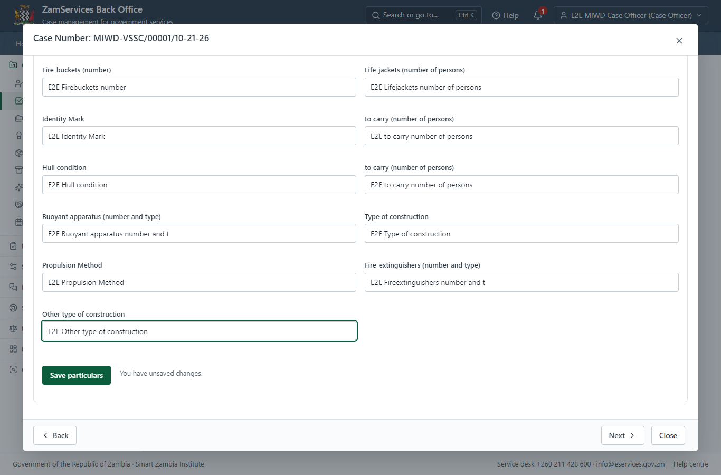Click the info@eservices.gov.zm email link
This screenshot has height=475, width=721.
coord(630,464)
